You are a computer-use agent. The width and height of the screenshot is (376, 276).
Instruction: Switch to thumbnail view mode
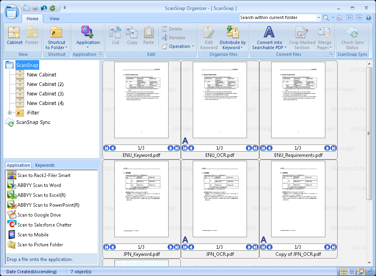coord(344,272)
